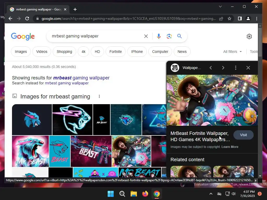267x200 pixels.
Task: Open the Tools option
Action: point(254,52)
